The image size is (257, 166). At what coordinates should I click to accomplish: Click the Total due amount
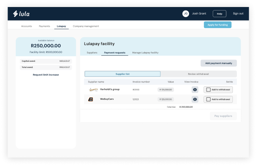(x=186, y=107)
